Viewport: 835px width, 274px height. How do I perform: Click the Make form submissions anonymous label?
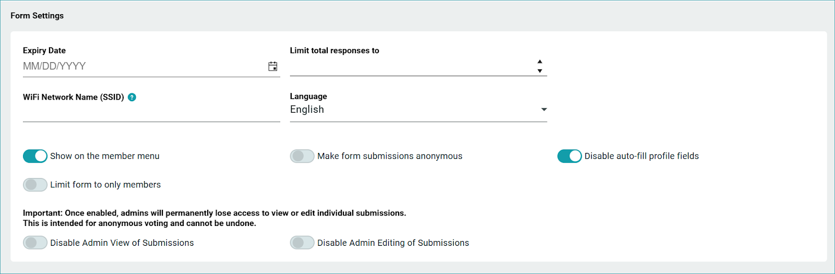(390, 156)
